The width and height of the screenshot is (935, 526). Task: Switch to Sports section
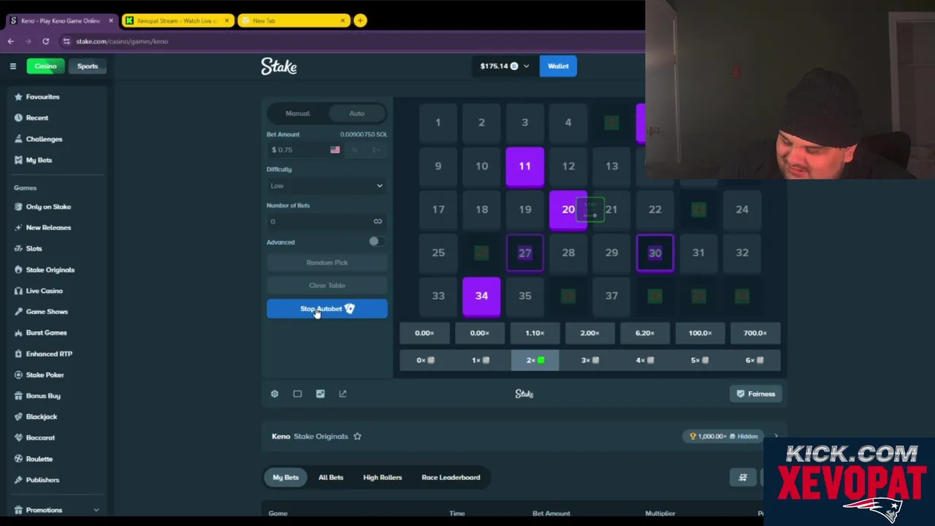tap(87, 66)
